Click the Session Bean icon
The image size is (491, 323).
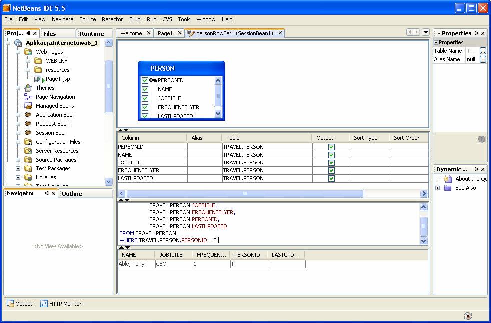coord(28,133)
